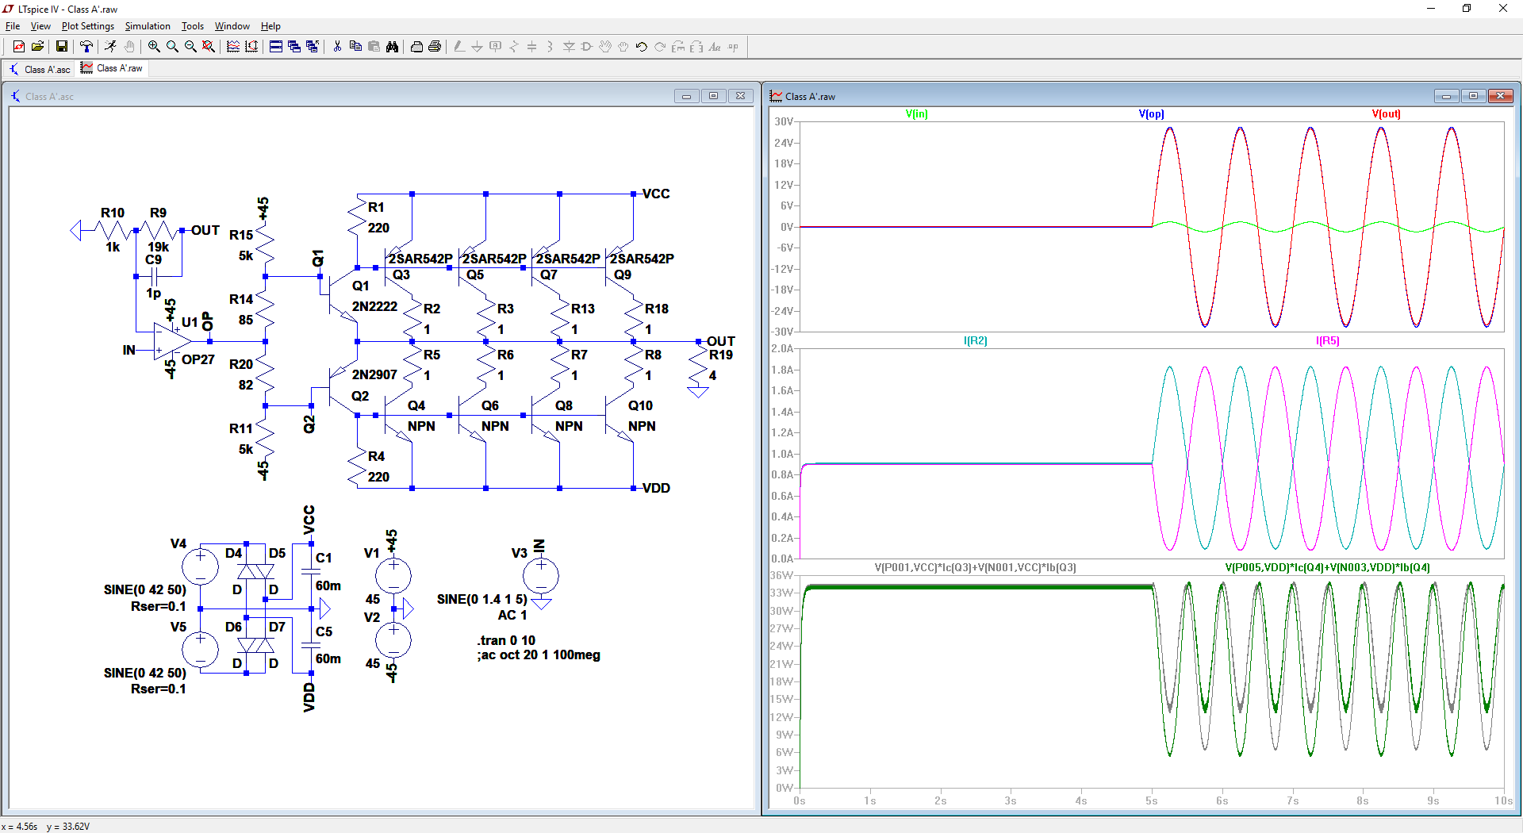1523x833 pixels.
Task: Open the Plot Settings menu
Action: click(88, 26)
